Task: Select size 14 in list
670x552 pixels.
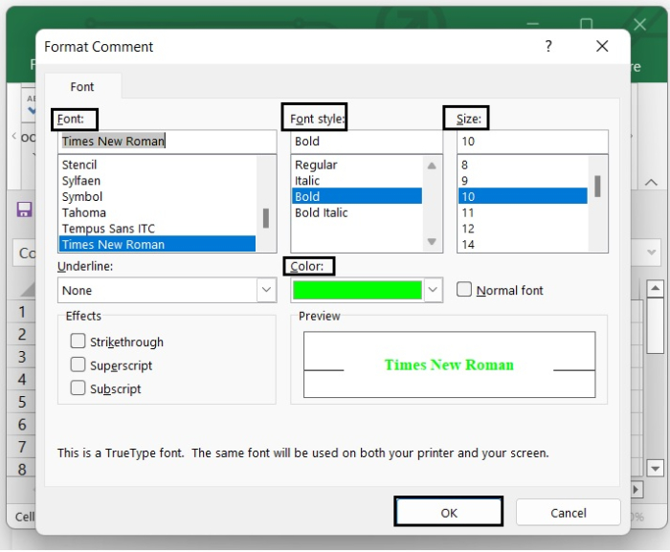Action: [523, 244]
